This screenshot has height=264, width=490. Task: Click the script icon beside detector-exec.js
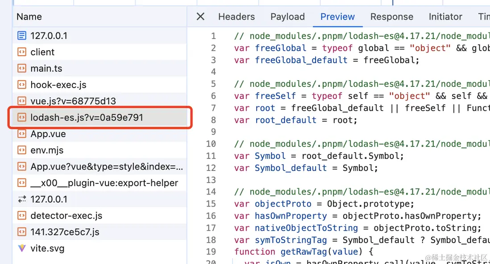click(21, 216)
